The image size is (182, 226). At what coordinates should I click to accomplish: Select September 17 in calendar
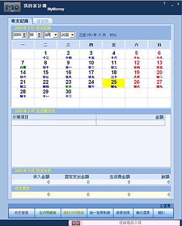tap(91, 74)
